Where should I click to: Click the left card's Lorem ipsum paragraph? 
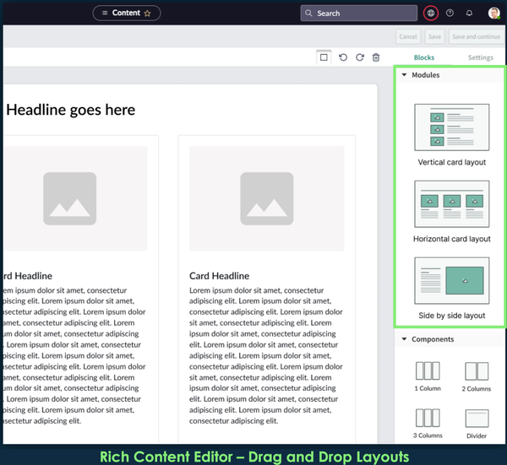(x=74, y=355)
